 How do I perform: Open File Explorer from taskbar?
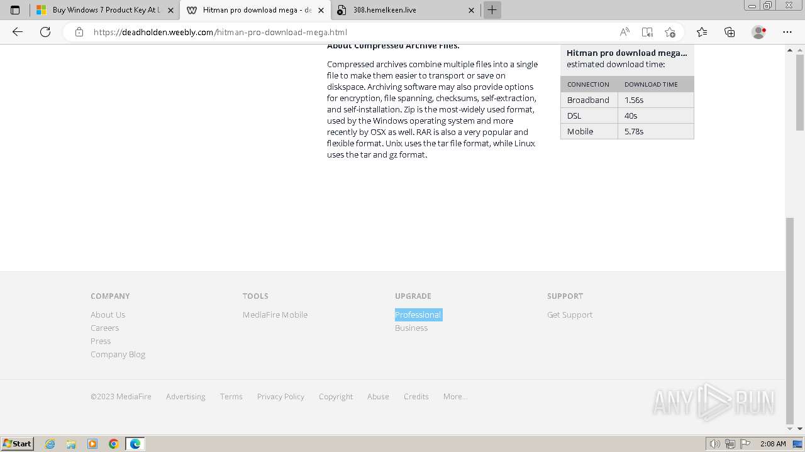click(71, 444)
